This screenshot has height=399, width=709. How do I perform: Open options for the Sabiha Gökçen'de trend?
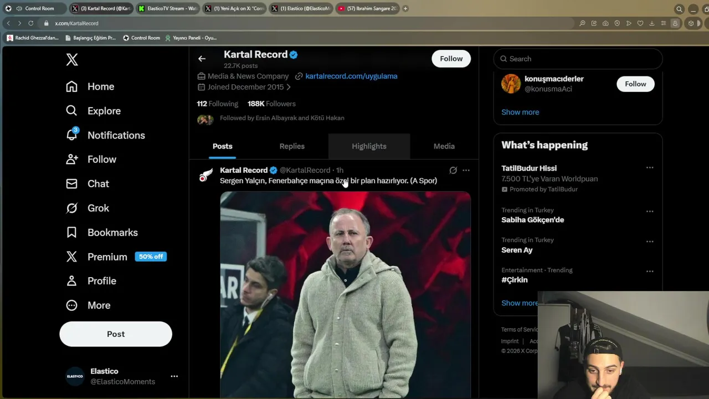650,211
